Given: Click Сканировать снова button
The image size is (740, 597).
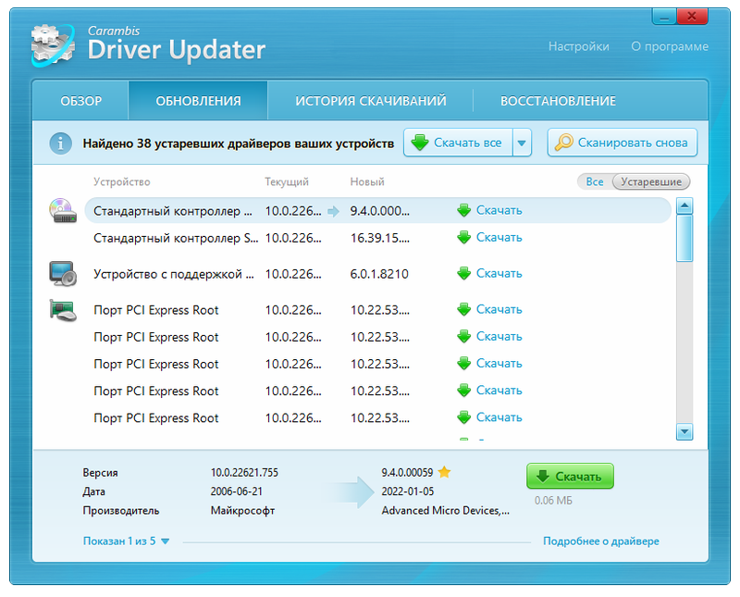Looking at the screenshot, I should [x=622, y=143].
